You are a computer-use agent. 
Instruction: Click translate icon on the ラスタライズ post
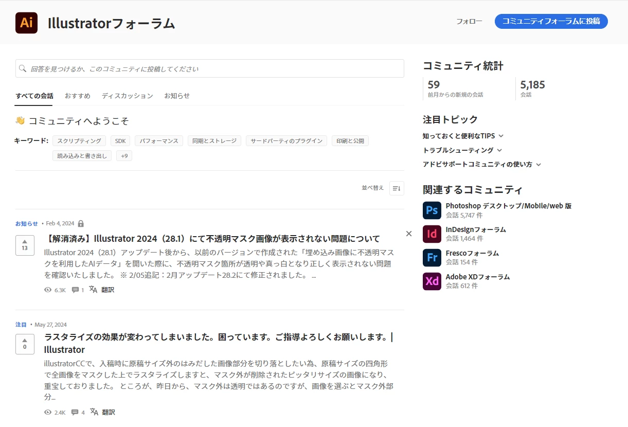tap(94, 412)
